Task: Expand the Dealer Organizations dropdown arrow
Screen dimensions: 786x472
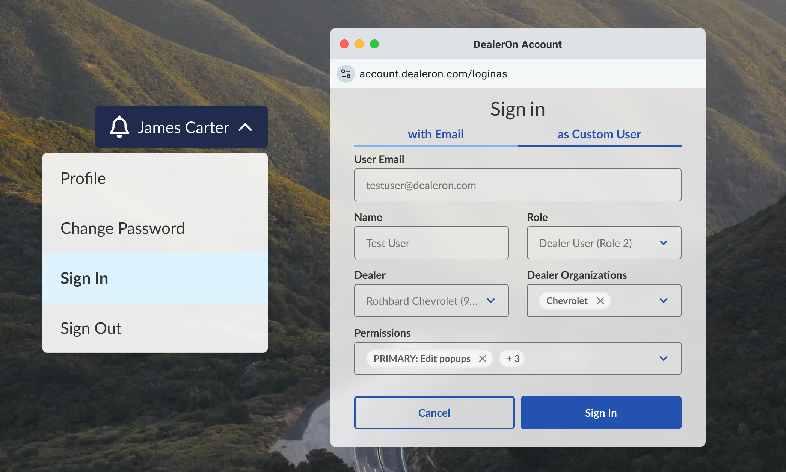Action: click(664, 301)
